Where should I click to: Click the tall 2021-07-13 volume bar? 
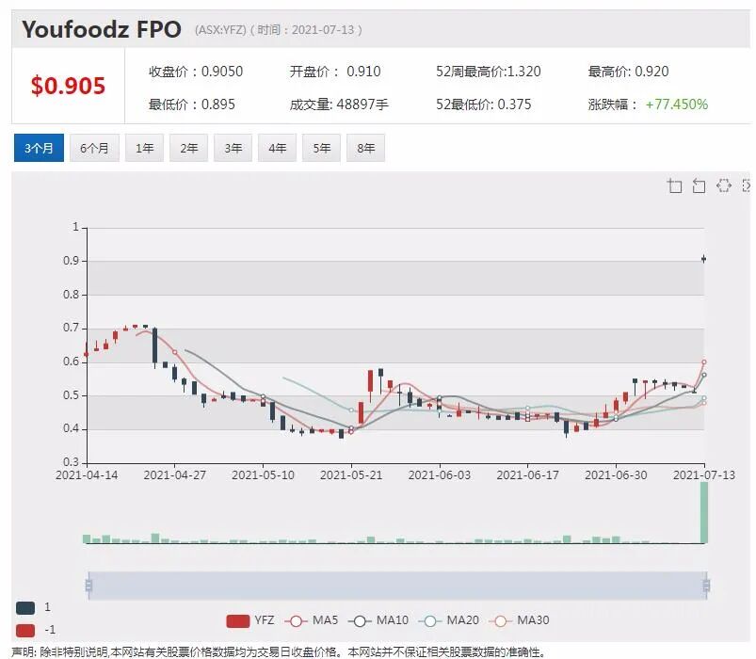tap(704, 512)
